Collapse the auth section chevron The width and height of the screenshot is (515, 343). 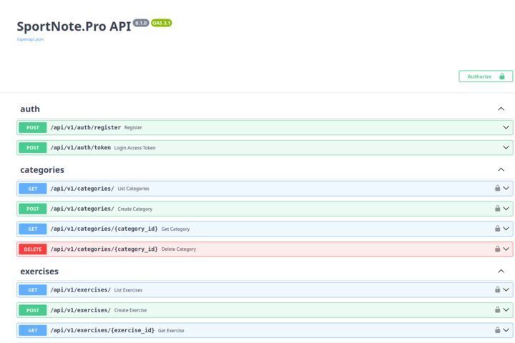click(501, 109)
